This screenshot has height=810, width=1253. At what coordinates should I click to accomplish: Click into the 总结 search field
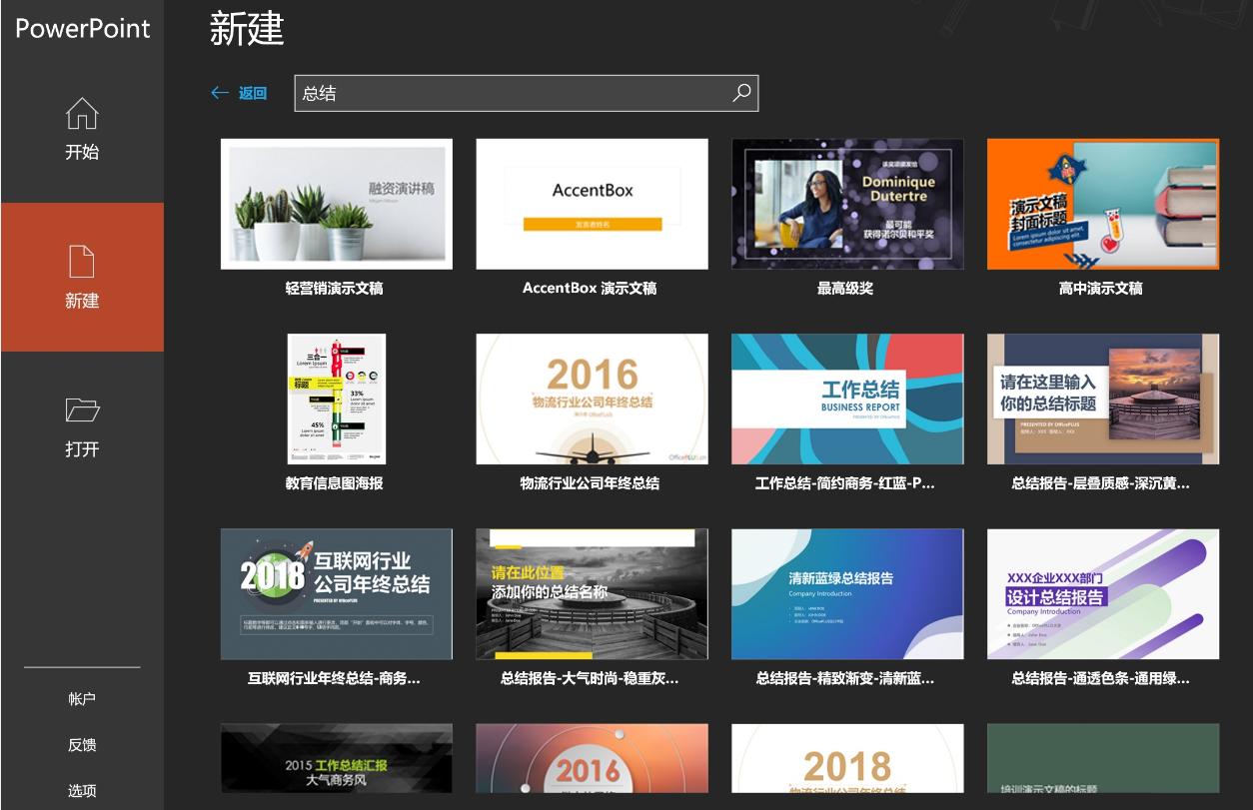pyautogui.click(x=526, y=93)
